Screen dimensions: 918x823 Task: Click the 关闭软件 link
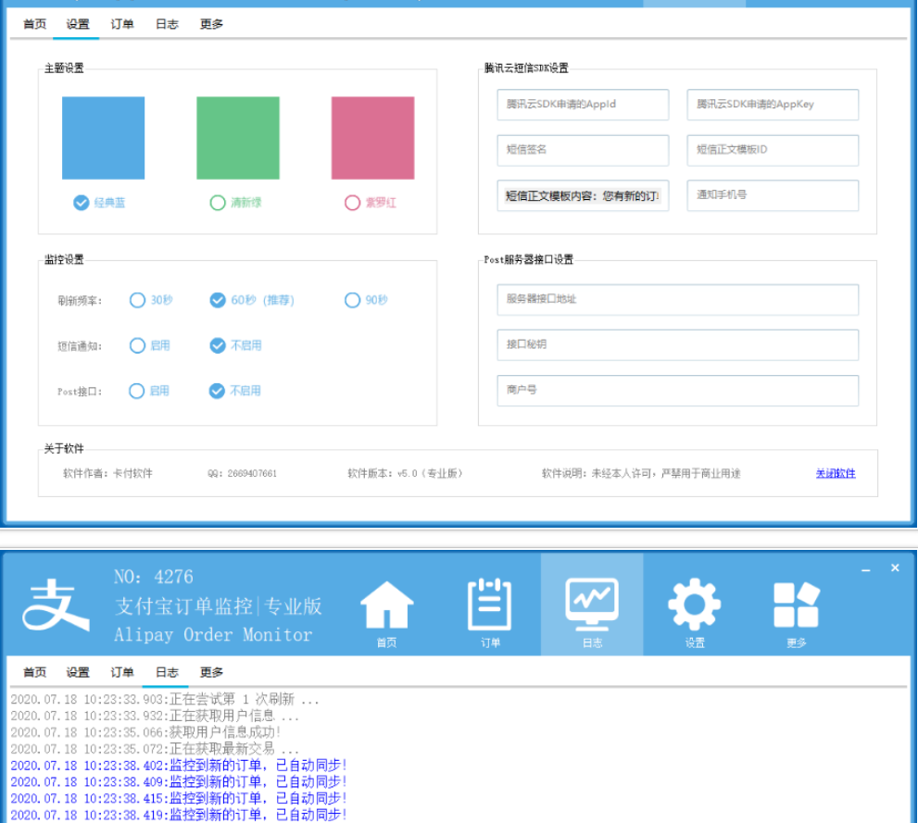pos(836,473)
